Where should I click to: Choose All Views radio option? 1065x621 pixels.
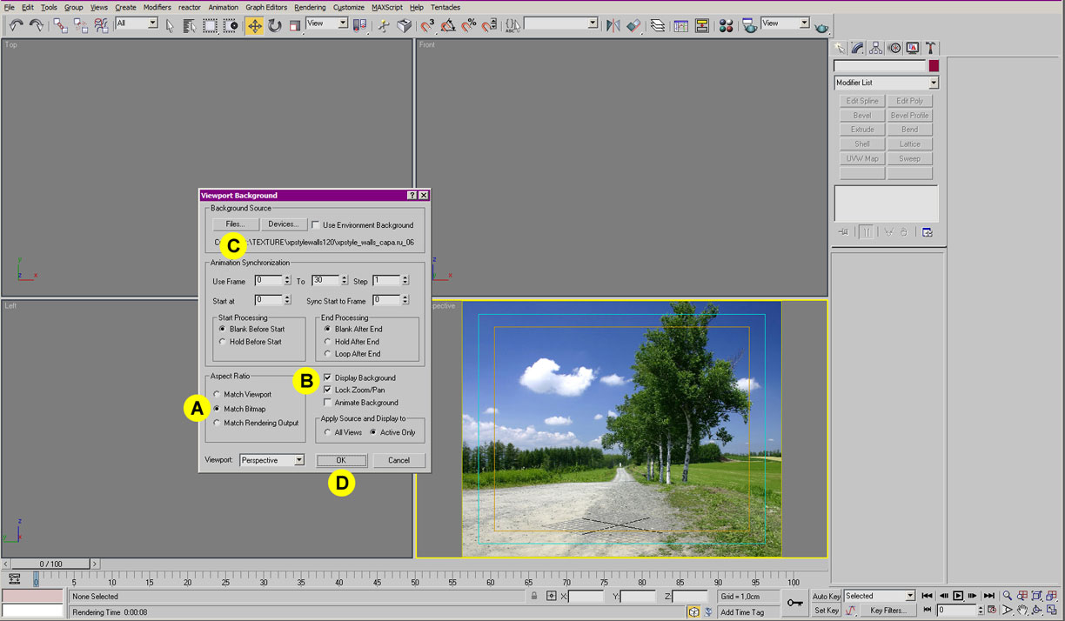coord(327,432)
